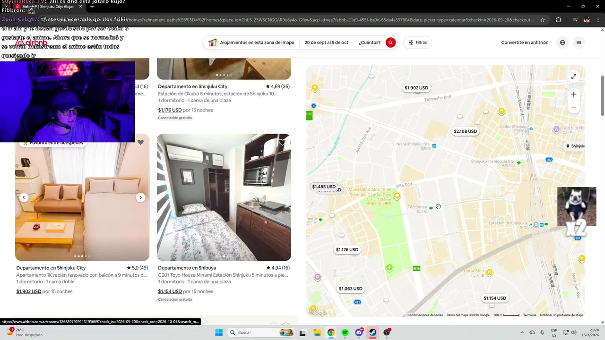605x340 pixels.
Task: Click Combinaciones de teclas on map
Action: 425,315
